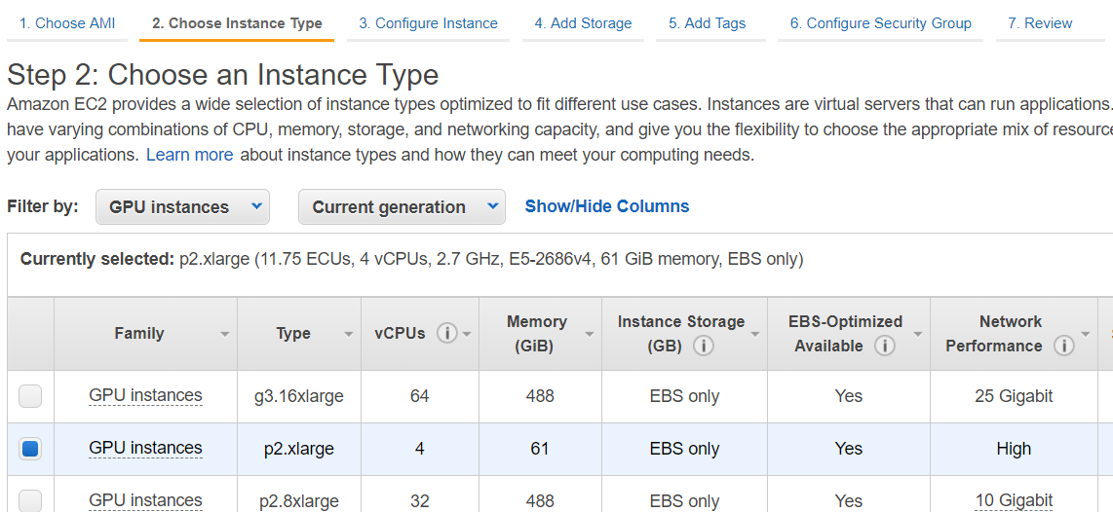Open the GPU instances filter dropdown
The image size is (1113, 512).
coord(182,207)
